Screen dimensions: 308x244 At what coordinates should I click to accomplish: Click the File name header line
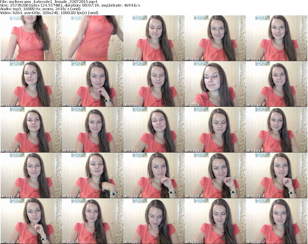point(49,2)
